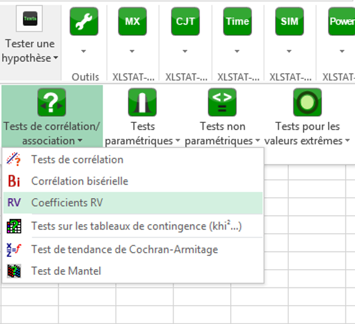Select Tests sur les tableaux de contingence
This screenshot has height=324, width=355.
tap(133, 226)
